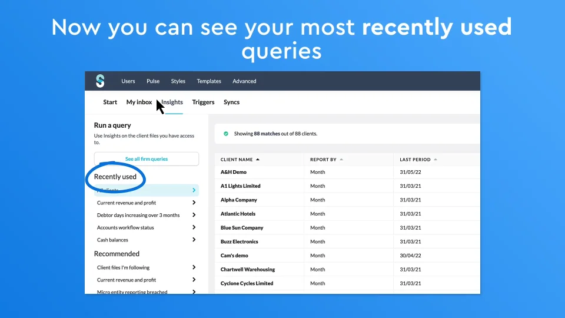Click REPORT BY column header

click(323, 160)
